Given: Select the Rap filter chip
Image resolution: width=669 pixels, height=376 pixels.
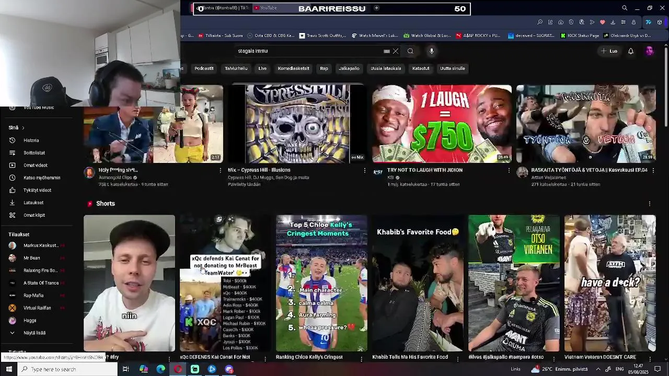Looking at the screenshot, I should click(x=324, y=68).
